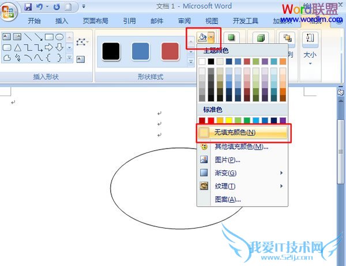Pick green in standard colors
Image resolution: width=346 pixels, height=266 pixels.
click(x=247, y=120)
